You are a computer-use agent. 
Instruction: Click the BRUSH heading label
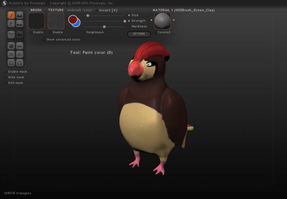tap(36, 10)
